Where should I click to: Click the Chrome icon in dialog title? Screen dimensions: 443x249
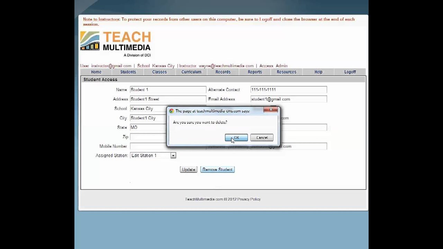click(171, 111)
